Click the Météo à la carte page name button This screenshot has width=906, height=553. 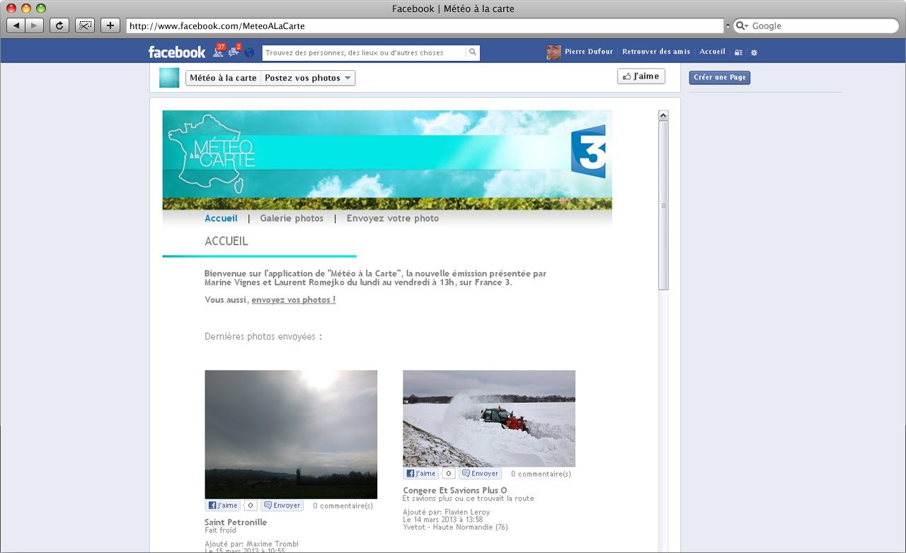click(223, 78)
